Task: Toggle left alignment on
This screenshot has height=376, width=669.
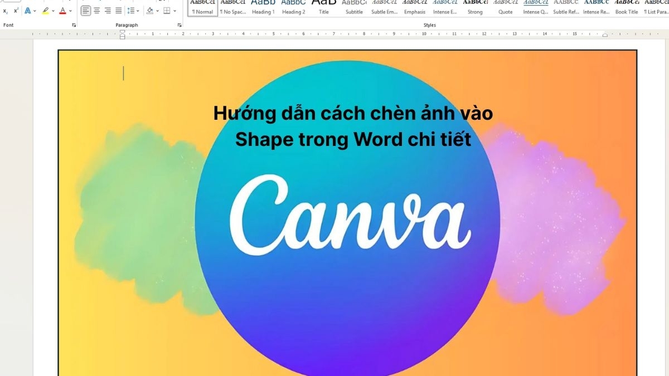Action: [x=86, y=10]
